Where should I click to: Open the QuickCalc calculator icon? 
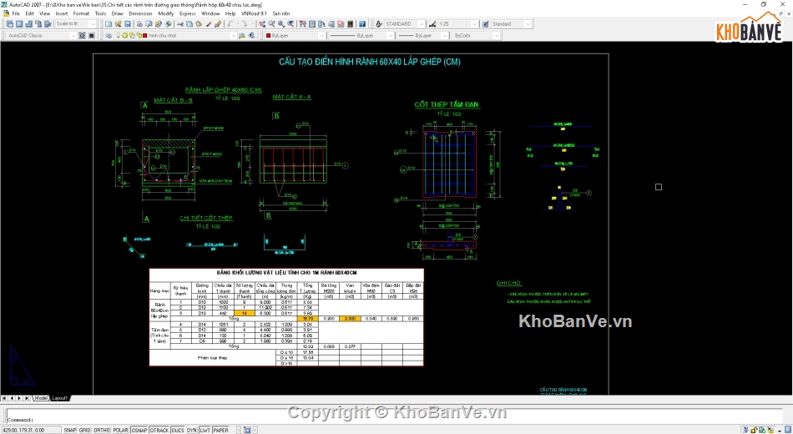coord(350,23)
